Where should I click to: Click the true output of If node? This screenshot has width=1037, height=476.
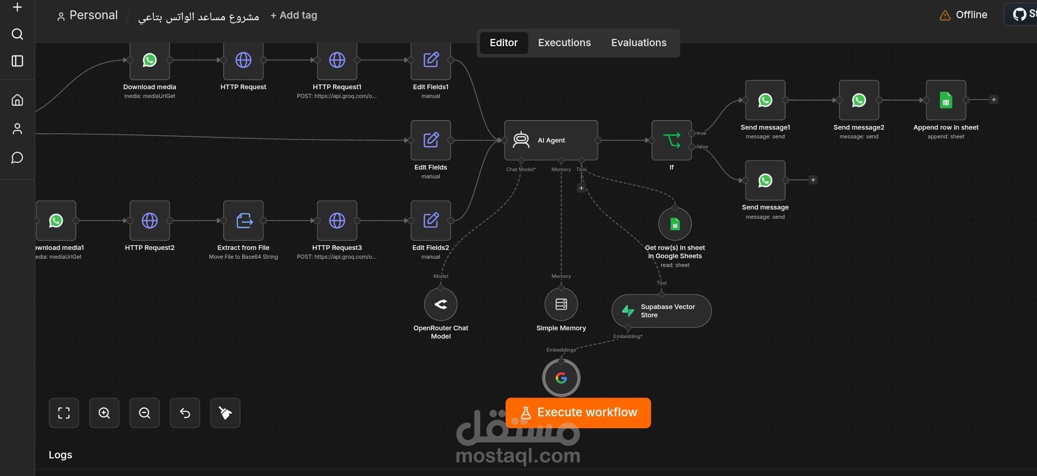692,133
